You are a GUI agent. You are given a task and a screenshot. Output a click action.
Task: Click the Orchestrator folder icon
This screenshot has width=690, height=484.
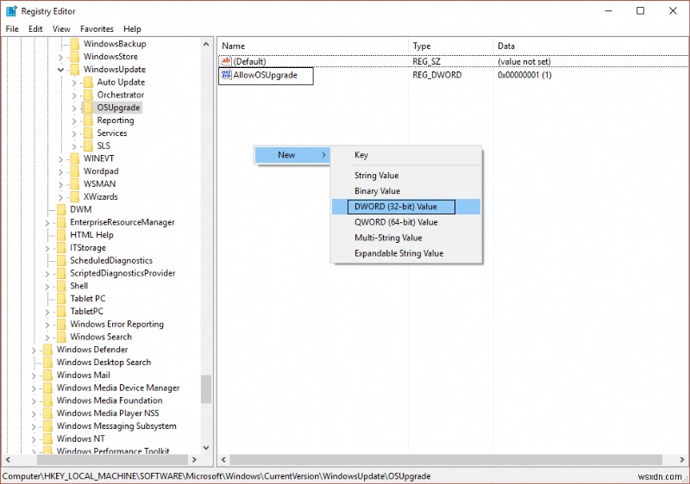tap(88, 95)
